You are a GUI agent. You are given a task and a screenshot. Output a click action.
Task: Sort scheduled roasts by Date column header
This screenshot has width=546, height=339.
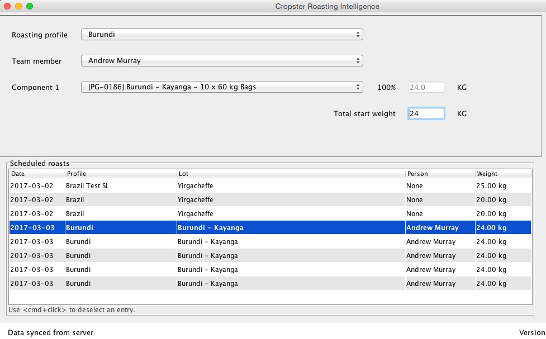click(x=37, y=174)
